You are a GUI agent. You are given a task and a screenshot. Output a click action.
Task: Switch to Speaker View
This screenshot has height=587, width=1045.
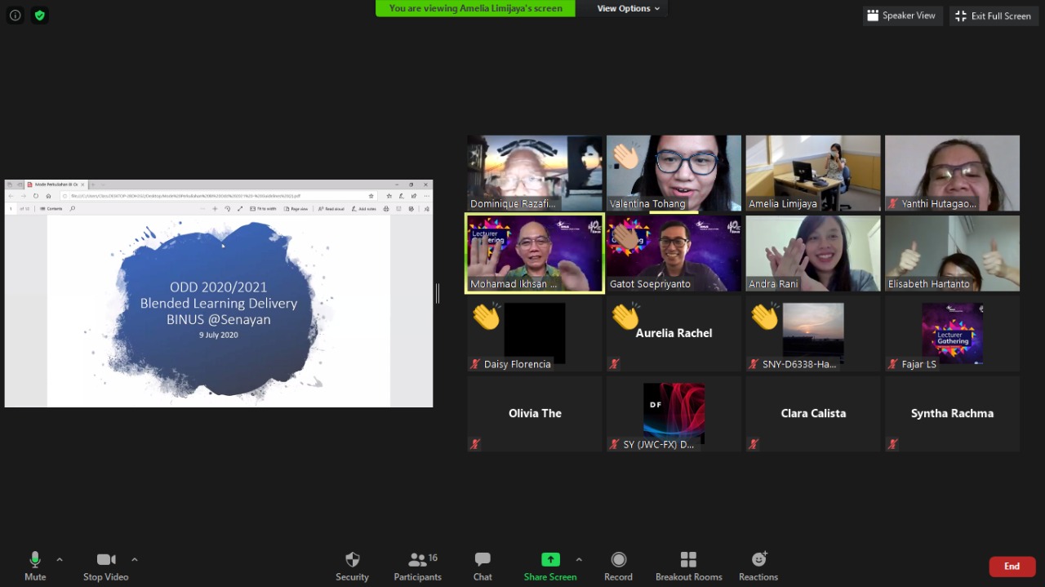(x=901, y=16)
